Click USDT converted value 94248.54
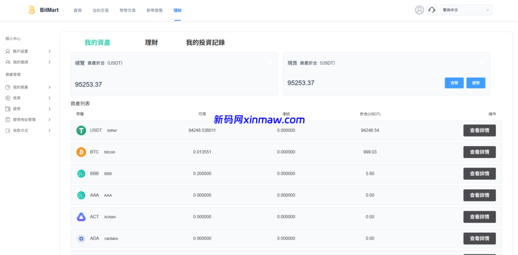The height and width of the screenshot is (255, 518). pos(370,130)
